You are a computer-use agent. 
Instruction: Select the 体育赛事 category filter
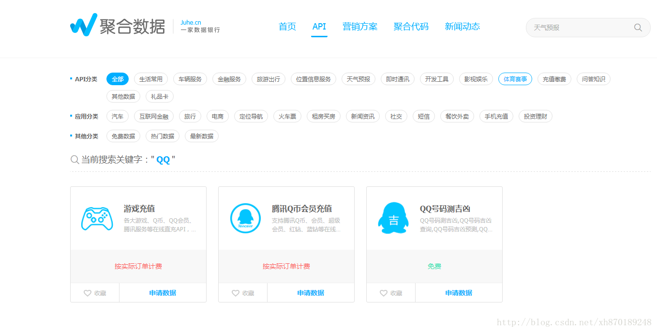[x=515, y=79]
